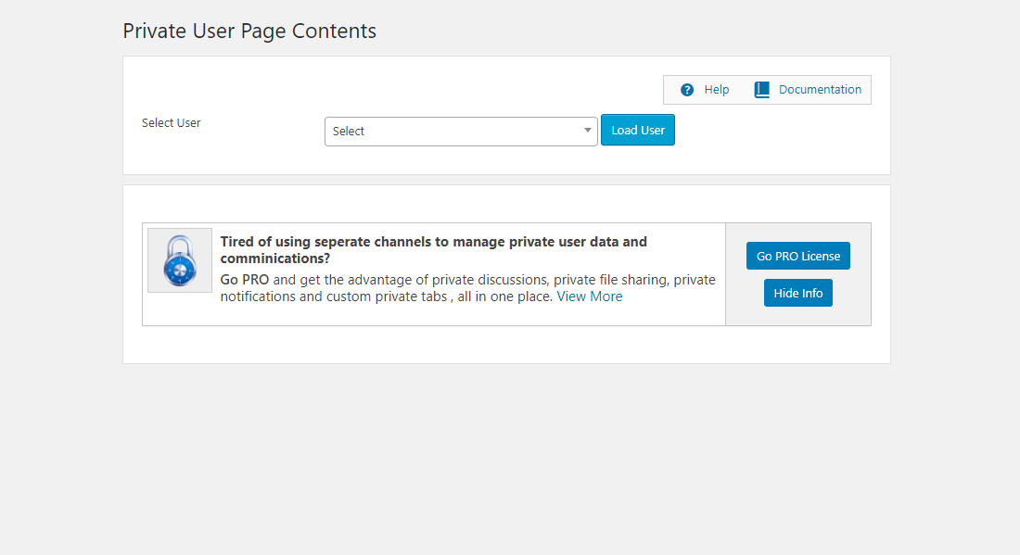Click the Select User field label
This screenshot has width=1020, height=555.
(x=172, y=122)
